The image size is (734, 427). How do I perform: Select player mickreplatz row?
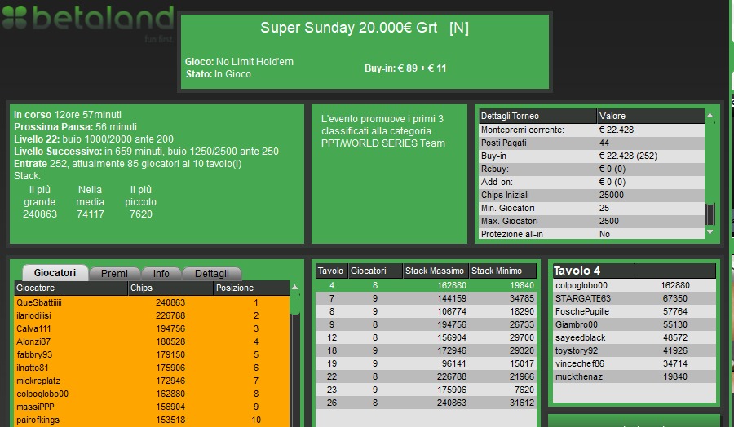153,381
